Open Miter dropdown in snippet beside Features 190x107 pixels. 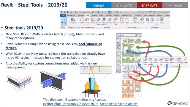tap(172, 64)
